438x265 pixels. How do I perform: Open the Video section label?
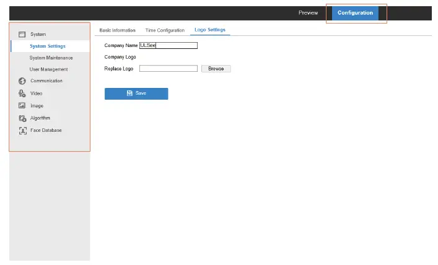click(37, 93)
